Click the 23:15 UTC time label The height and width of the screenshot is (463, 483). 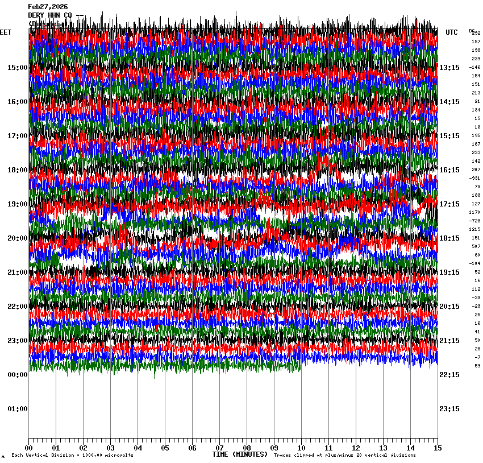click(449, 409)
